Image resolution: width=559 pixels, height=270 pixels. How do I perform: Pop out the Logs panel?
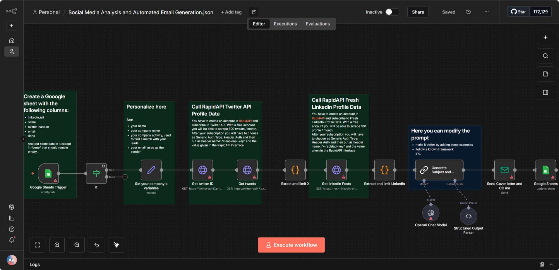tap(542, 264)
